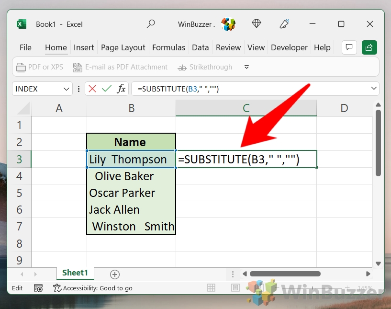Open the File tab
The height and width of the screenshot is (309, 391).
[25, 47]
